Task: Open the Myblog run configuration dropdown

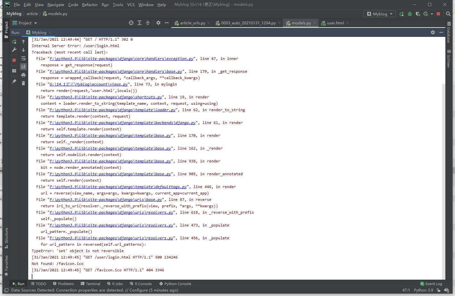Action: pyautogui.click(x=380, y=14)
